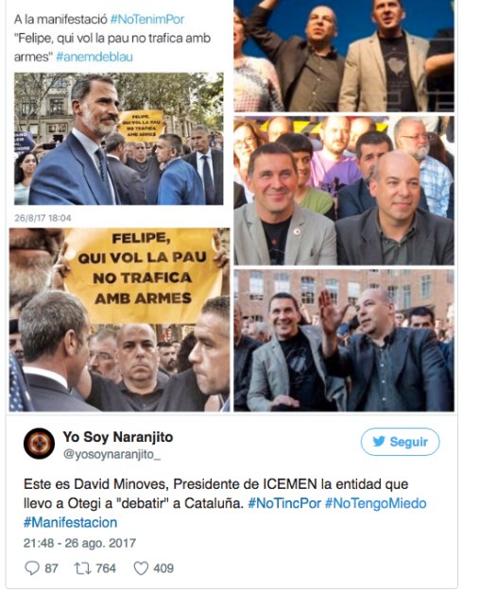Open the #NoTenimPor hashtag link
The height and width of the screenshot is (590, 480).
pyautogui.click(x=147, y=19)
